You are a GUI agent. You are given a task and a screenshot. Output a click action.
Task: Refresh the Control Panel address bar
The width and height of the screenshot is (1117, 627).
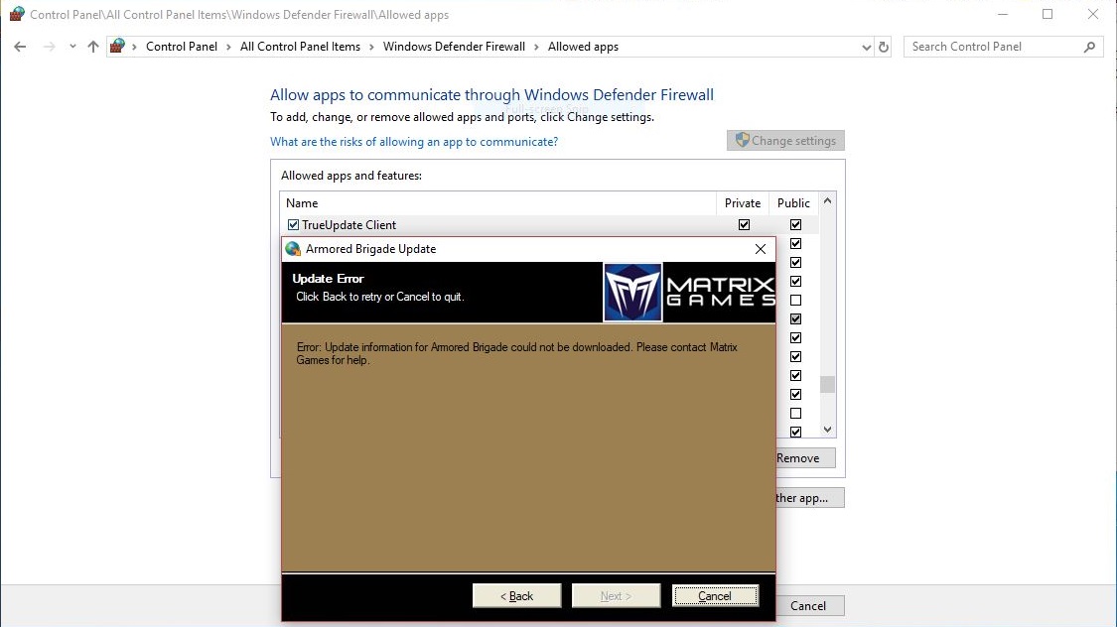pyautogui.click(x=884, y=47)
